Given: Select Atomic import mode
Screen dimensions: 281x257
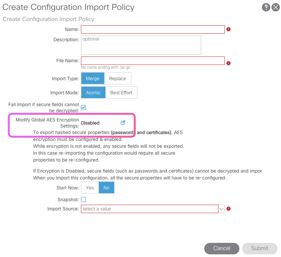Looking at the screenshot, I should (93, 92).
